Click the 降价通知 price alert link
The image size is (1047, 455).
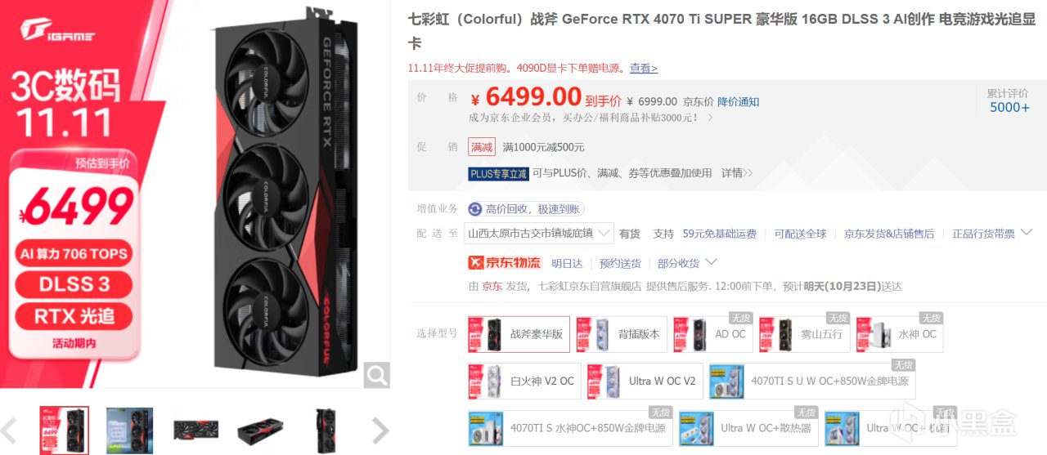[738, 101]
